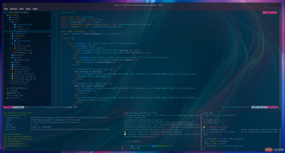
Task: Click the globals.css file icon
Action: click(15, 60)
